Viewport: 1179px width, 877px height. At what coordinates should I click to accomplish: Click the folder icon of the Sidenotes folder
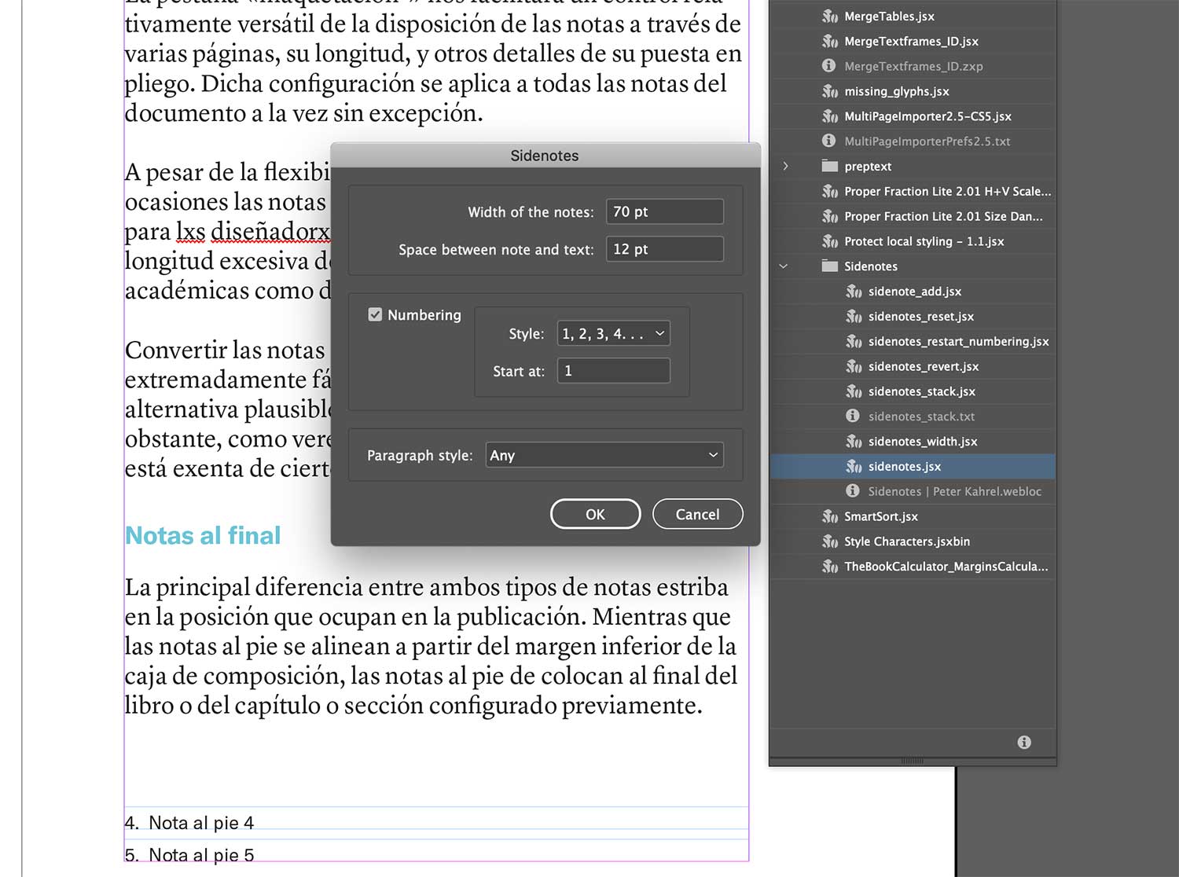coord(829,266)
